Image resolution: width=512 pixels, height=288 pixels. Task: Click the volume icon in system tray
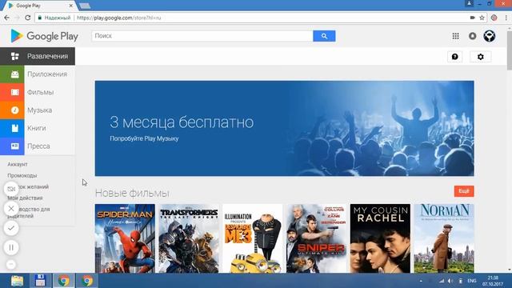coord(450,281)
